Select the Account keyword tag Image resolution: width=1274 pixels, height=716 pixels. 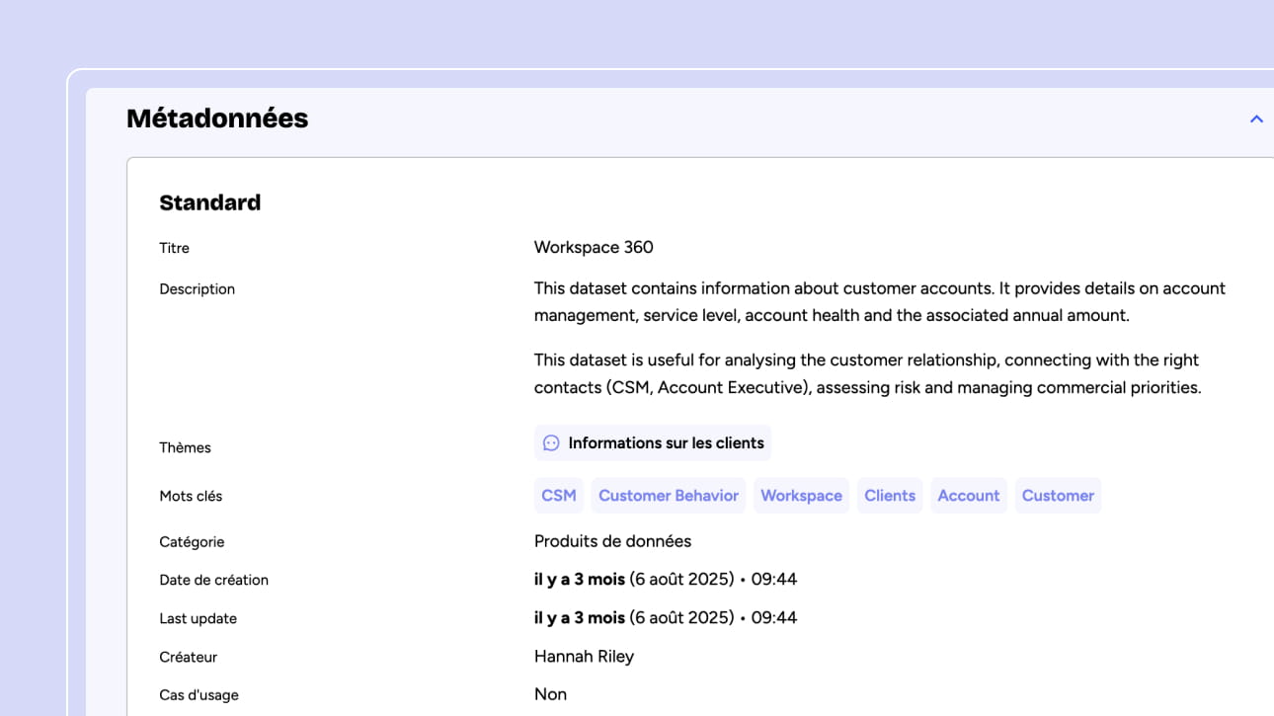coord(968,496)
